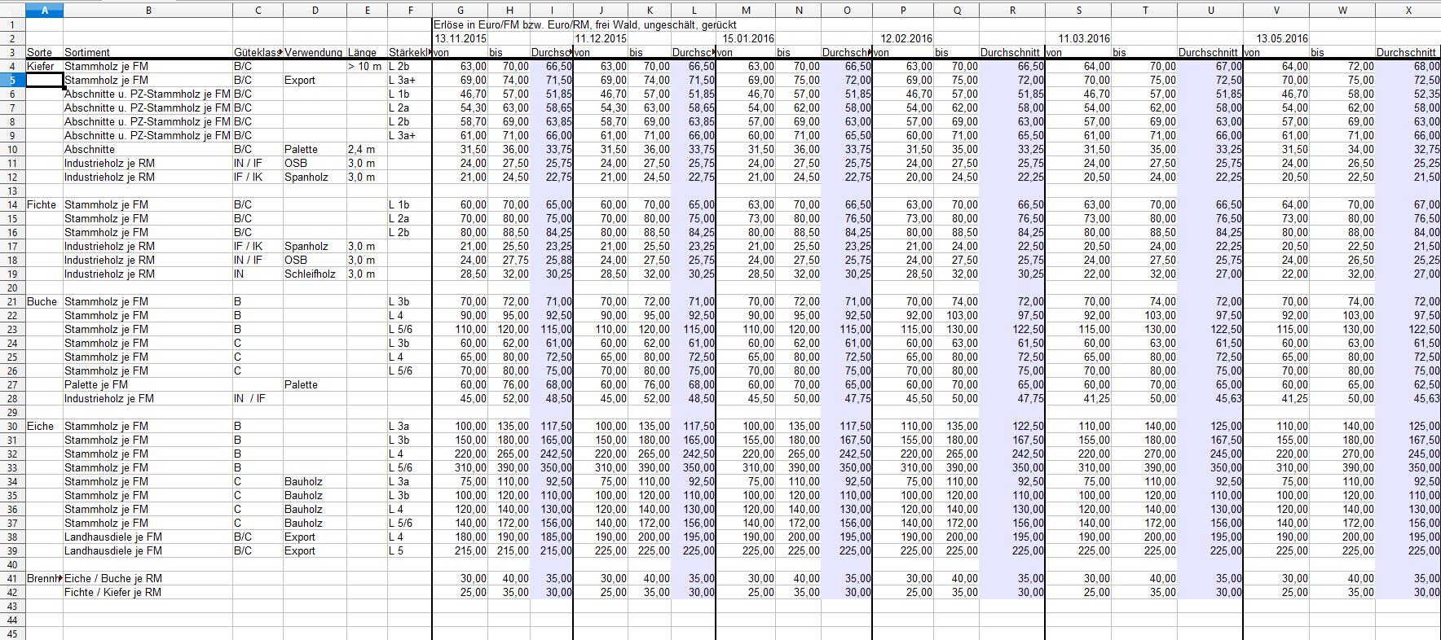Click the Fichte label cell
This screenshot has width=1441, height=640.
[44, 204]
